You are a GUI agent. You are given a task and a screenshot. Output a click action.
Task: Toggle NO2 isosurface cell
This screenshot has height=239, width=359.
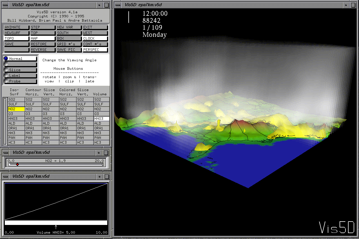click(x=16, y=109)
